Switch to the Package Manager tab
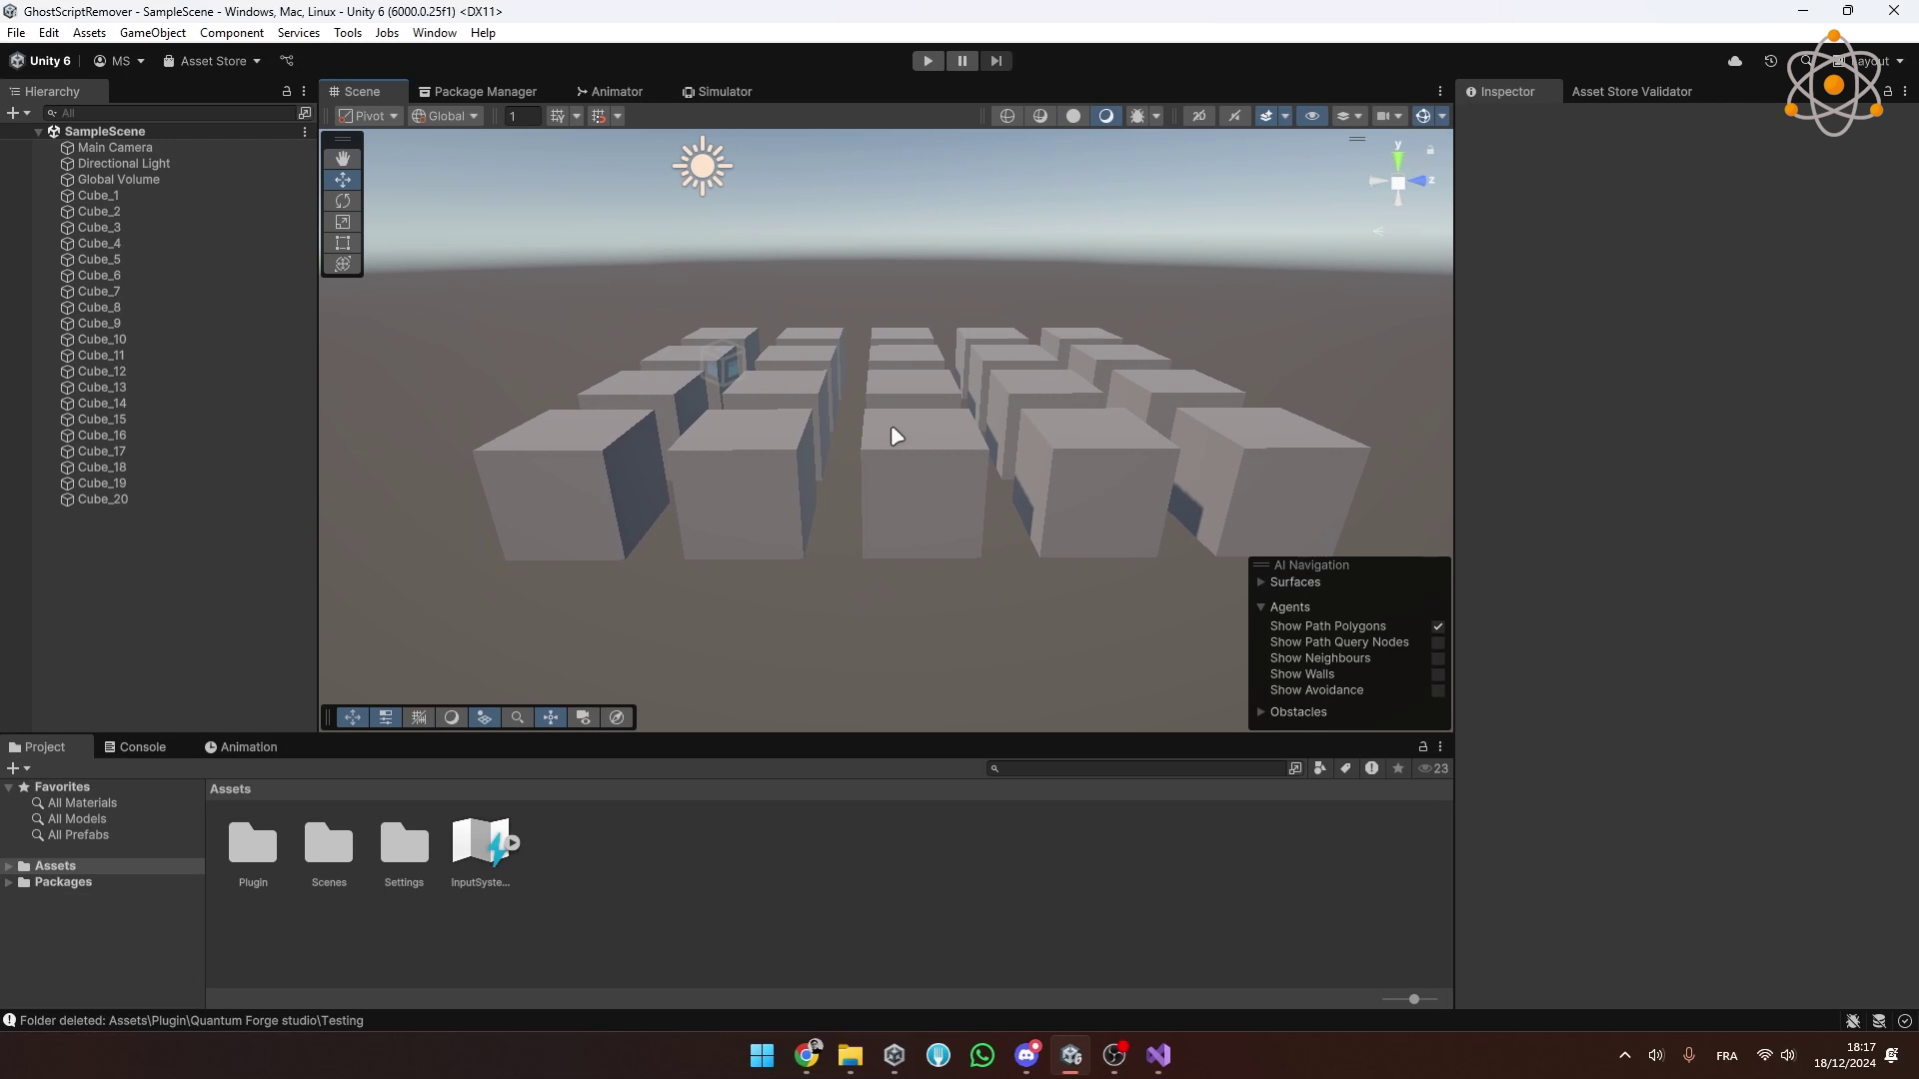1919x1079 pixels. (478, 92)
